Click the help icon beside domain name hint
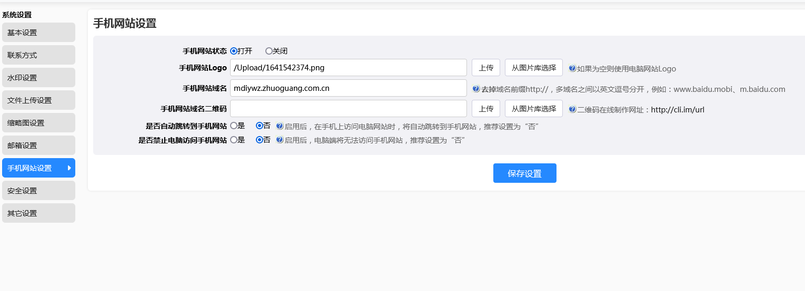This screenshot has height=291, width=805. click(476, 88)
